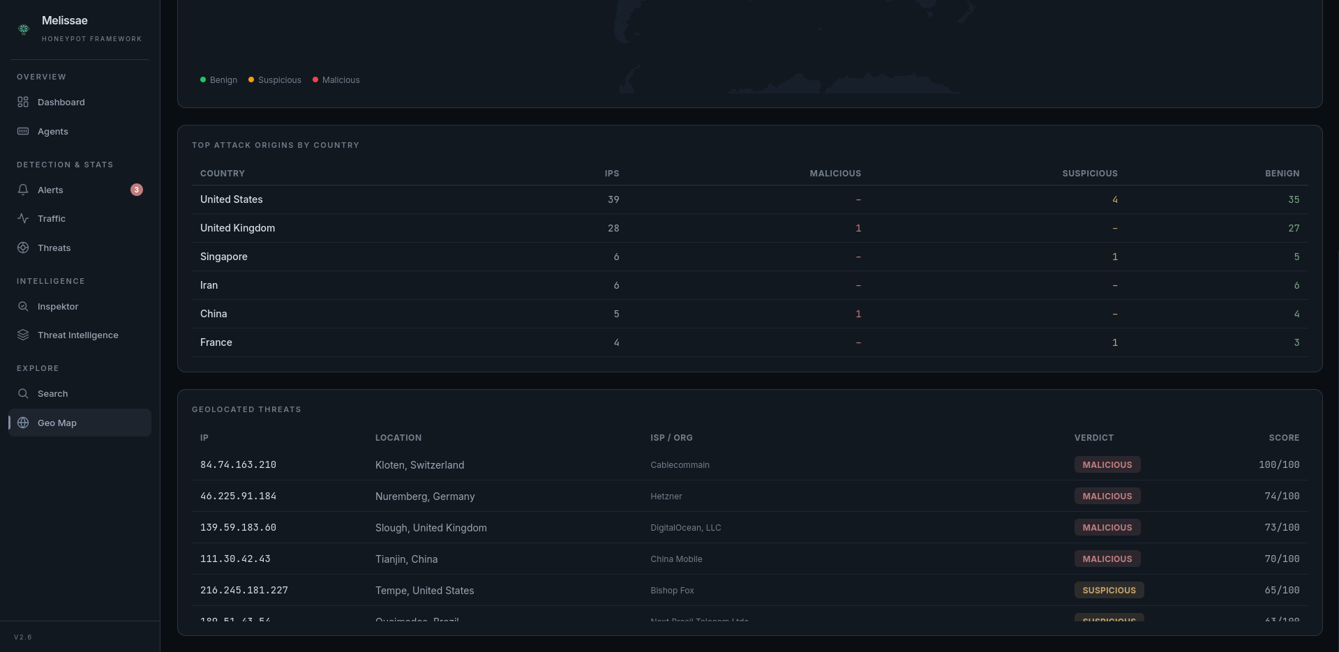Click the Melissae logo icon

click(24, 29)
